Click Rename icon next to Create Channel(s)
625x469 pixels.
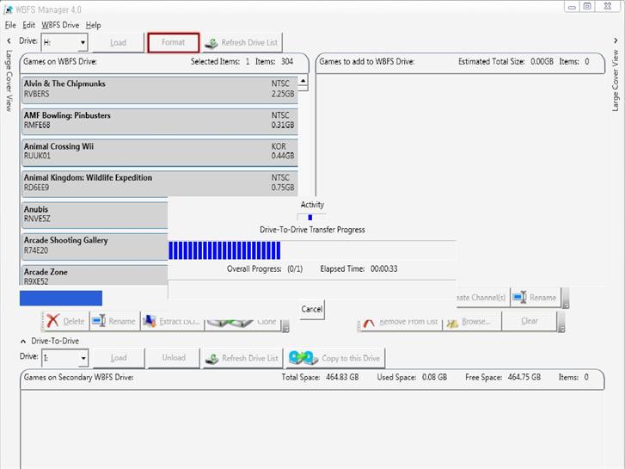click(x=518, y=298)
